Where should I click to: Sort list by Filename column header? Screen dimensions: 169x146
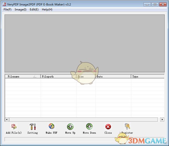(x=23, y=76)
